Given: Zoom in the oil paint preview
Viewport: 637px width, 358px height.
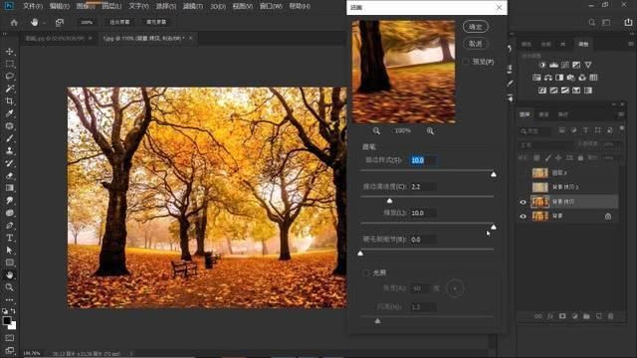Looking at the screenshot, I should pos(430,130).
